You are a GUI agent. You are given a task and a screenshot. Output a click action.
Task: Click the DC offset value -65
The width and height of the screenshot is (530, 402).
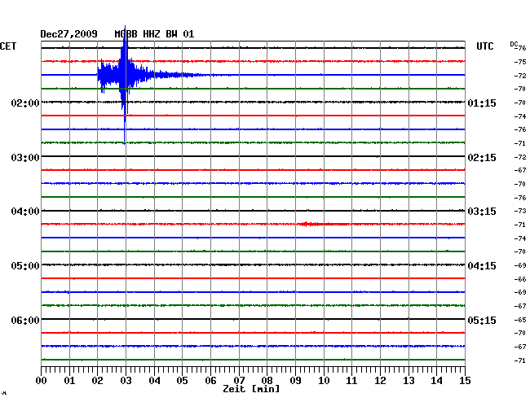(520, 320)
